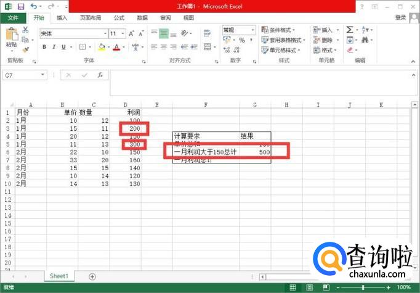Switch to the 页面布局 Page Layout tab
Viewport: 420px width, 293px height.
coord(91,18)
